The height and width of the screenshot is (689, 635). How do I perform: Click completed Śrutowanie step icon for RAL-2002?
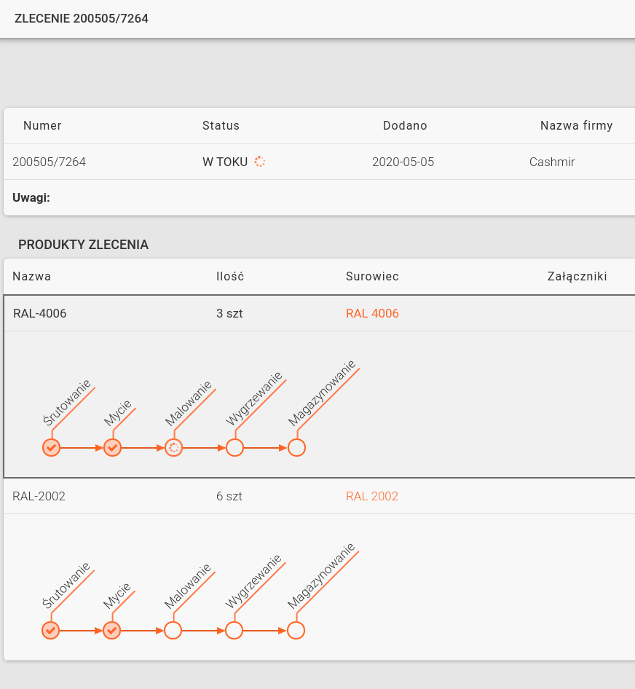[x=50, y=630]
